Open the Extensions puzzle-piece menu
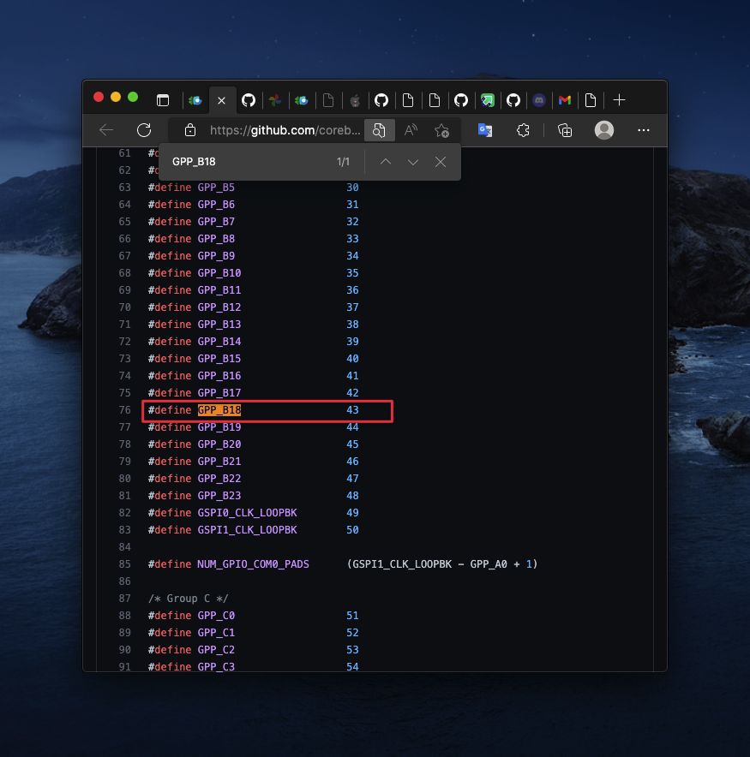The image size is (750, 757). coord(523,130)
